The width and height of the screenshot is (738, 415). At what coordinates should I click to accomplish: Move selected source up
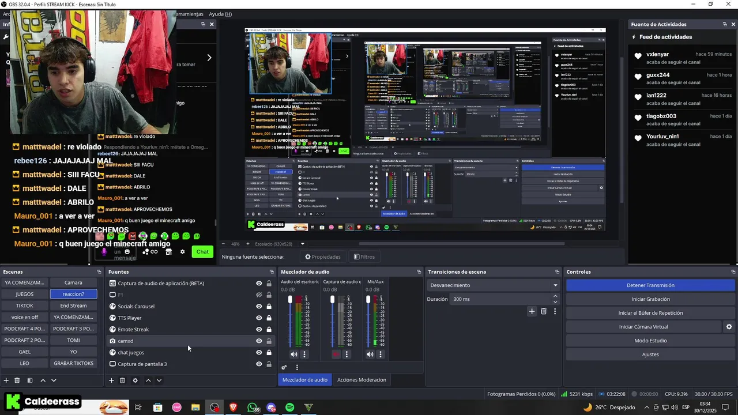(x=148, y=380)
